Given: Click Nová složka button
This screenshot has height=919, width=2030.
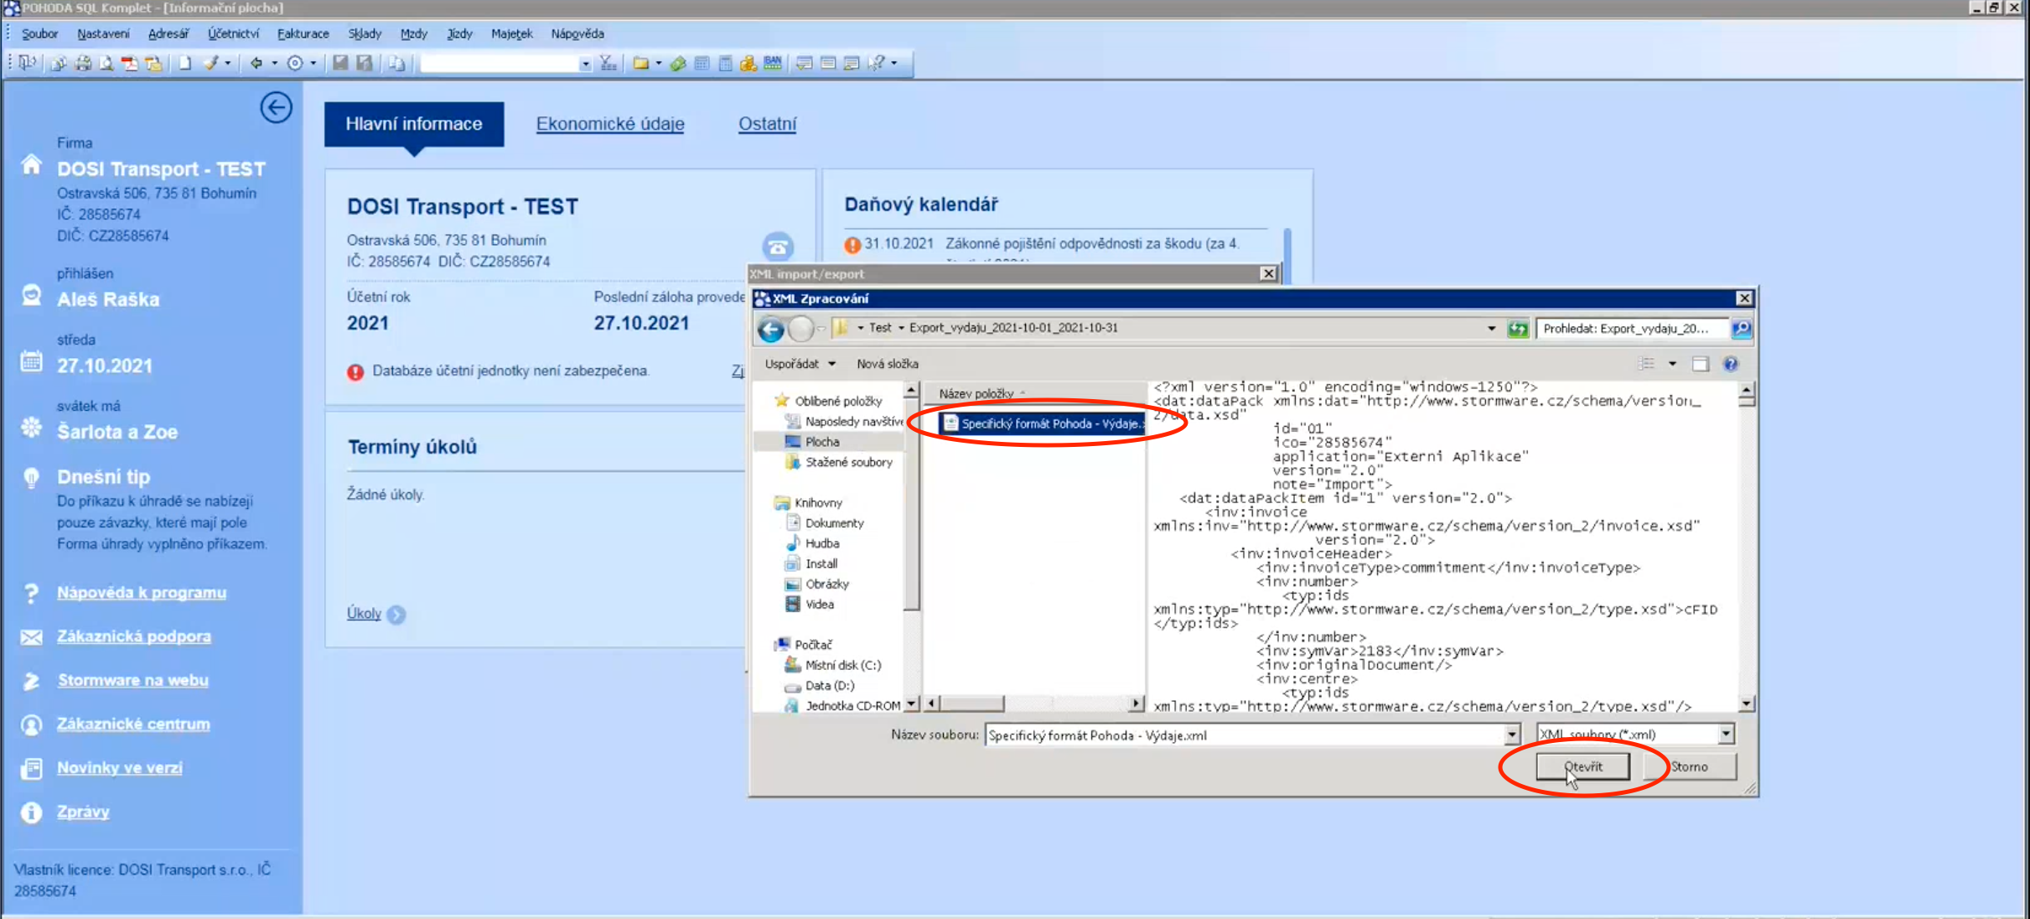Looking at the screenshot, I should [887, 364].
